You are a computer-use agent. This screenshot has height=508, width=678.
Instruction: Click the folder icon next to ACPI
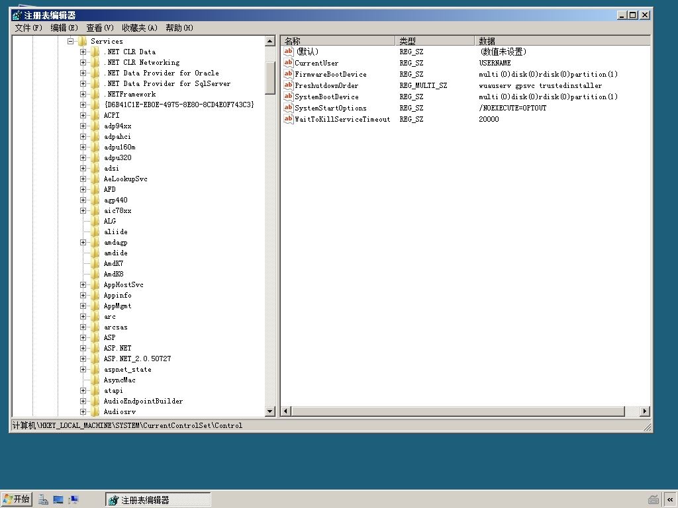95,115
